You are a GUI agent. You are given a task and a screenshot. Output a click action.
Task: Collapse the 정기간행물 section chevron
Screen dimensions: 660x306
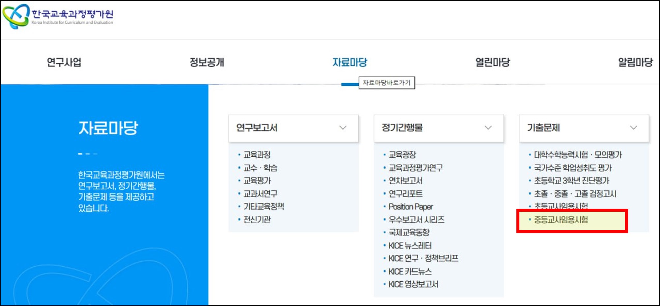coord(488,128)
